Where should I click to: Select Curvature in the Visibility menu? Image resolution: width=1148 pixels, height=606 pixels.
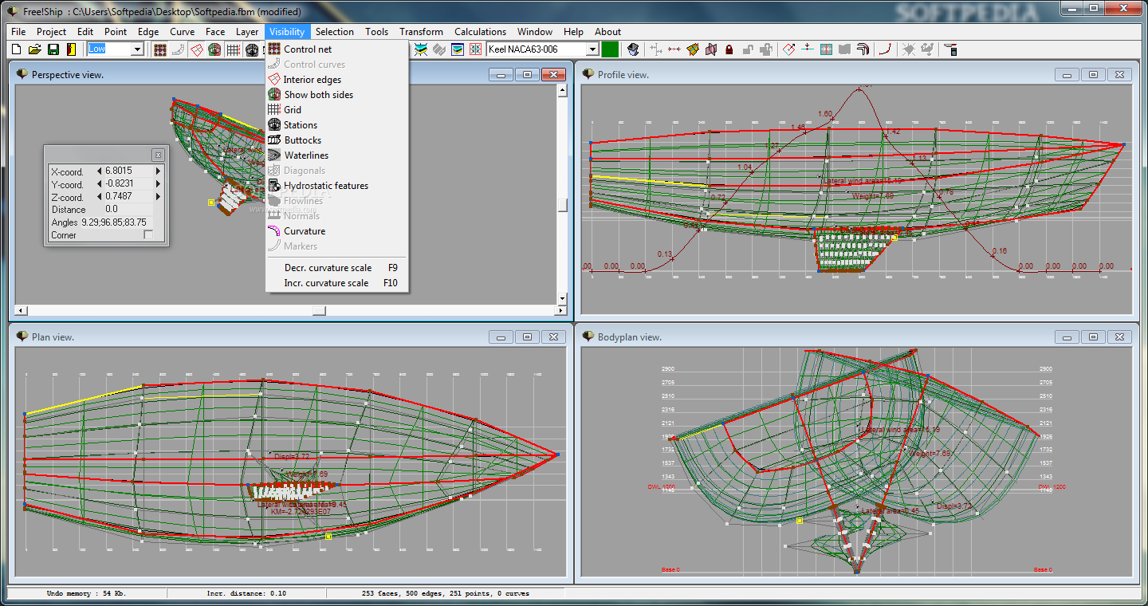click(x=337, y=231)
